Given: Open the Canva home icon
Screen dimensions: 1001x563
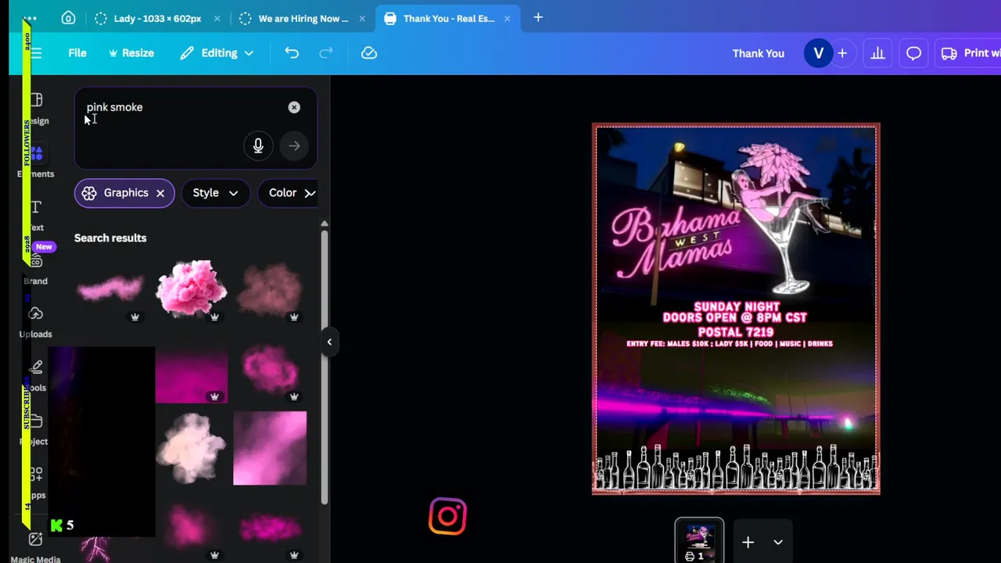Looking at the screenshot, I should click(68, 18).
